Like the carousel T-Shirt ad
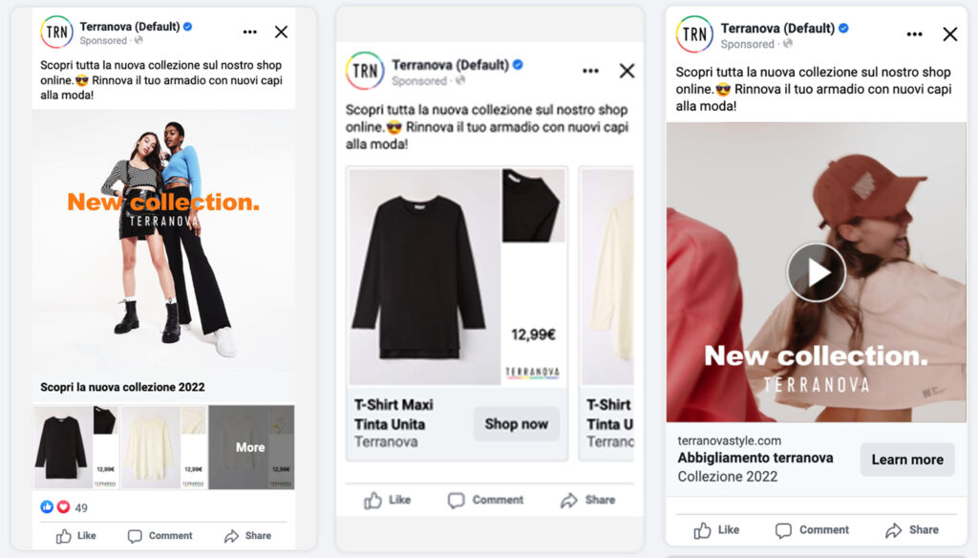This screenshot has height=558, width=978. (x=388, y=500)
